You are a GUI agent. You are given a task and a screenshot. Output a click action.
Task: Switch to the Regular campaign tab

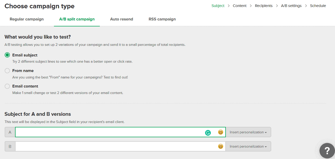26,19
